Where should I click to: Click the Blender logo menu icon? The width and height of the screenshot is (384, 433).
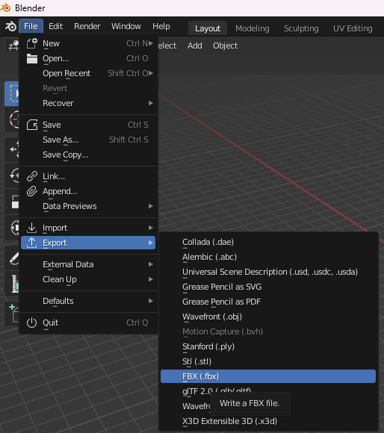pos(10,27)
